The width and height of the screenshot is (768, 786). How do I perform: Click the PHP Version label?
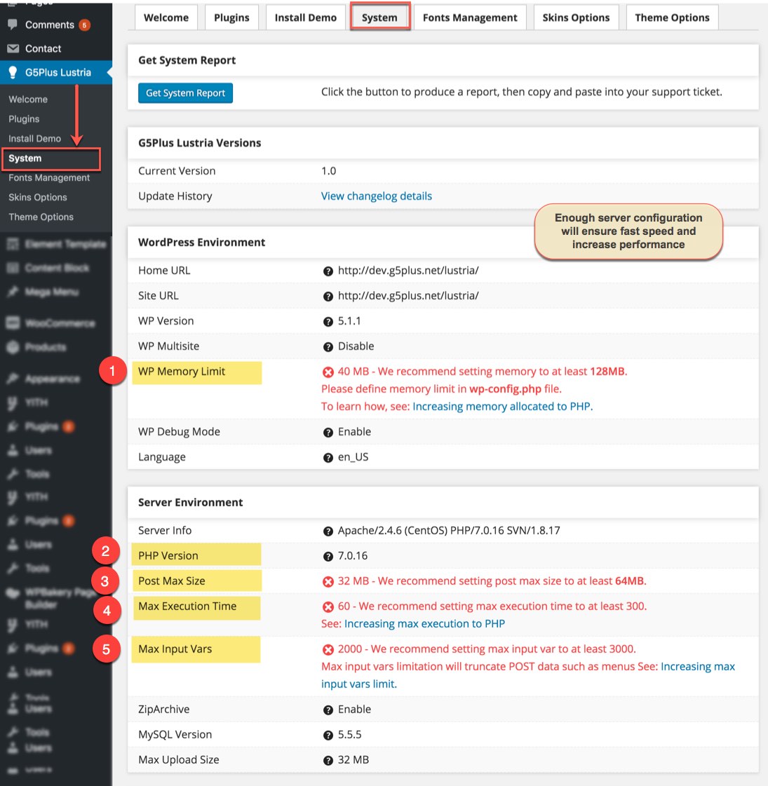tap(168, 555)
